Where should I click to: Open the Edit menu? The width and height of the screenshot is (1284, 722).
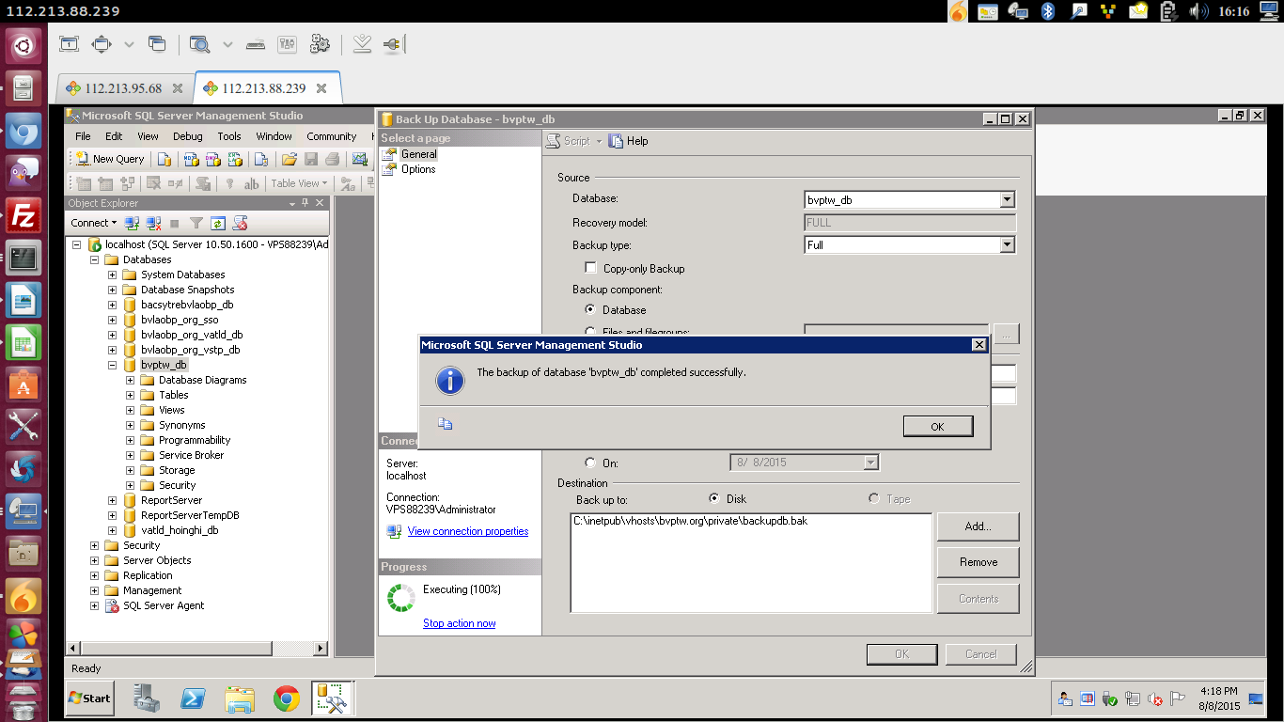tap(114, 136)
